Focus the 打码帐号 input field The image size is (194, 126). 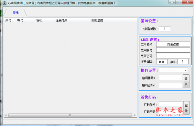coord(170,104)
